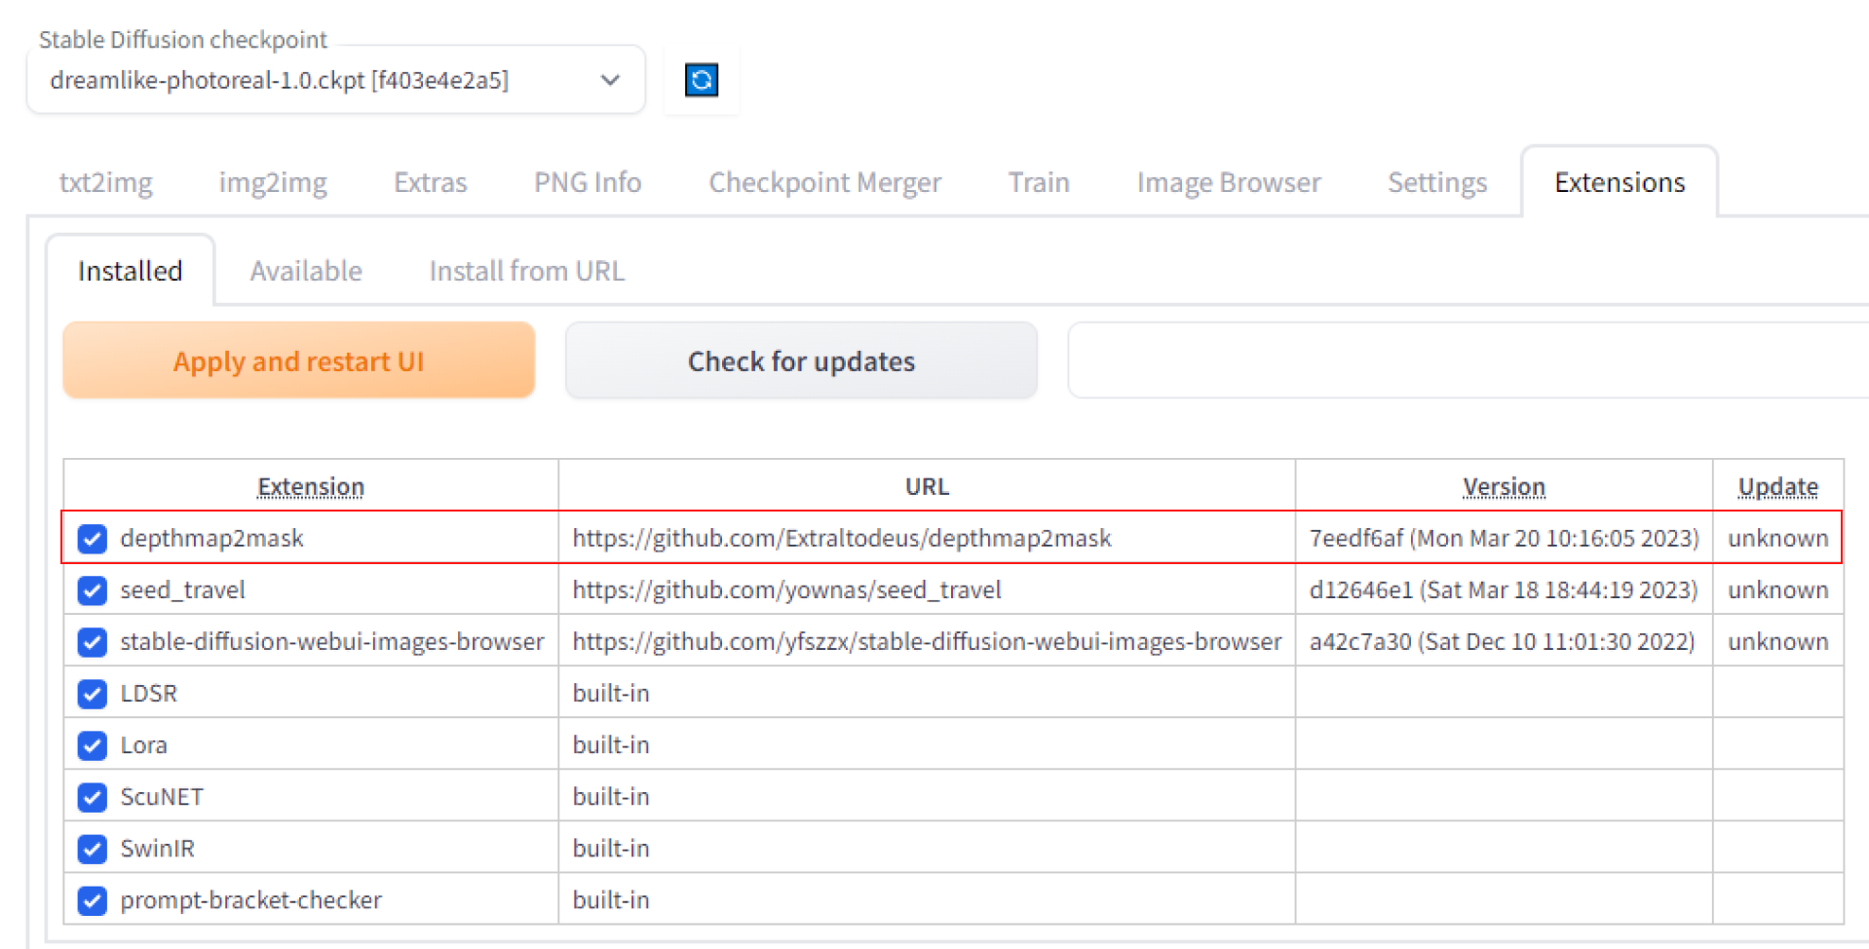Toggle the LDSR built-in extension checkbox
The width and height of the screenshot is (1869, 949).
(93, 694)
